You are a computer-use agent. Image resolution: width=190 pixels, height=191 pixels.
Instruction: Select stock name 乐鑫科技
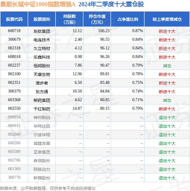pyautogui.click(x=42, y=57)
